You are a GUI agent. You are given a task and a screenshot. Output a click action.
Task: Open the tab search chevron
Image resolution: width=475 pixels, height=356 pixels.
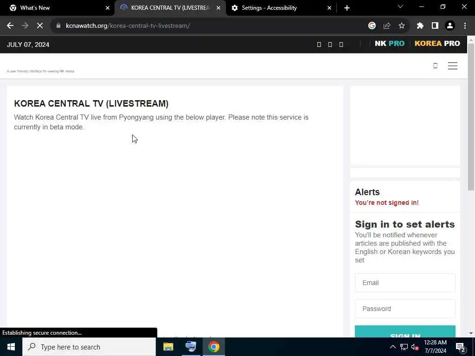pyautogui.click(x=400, y=6)
